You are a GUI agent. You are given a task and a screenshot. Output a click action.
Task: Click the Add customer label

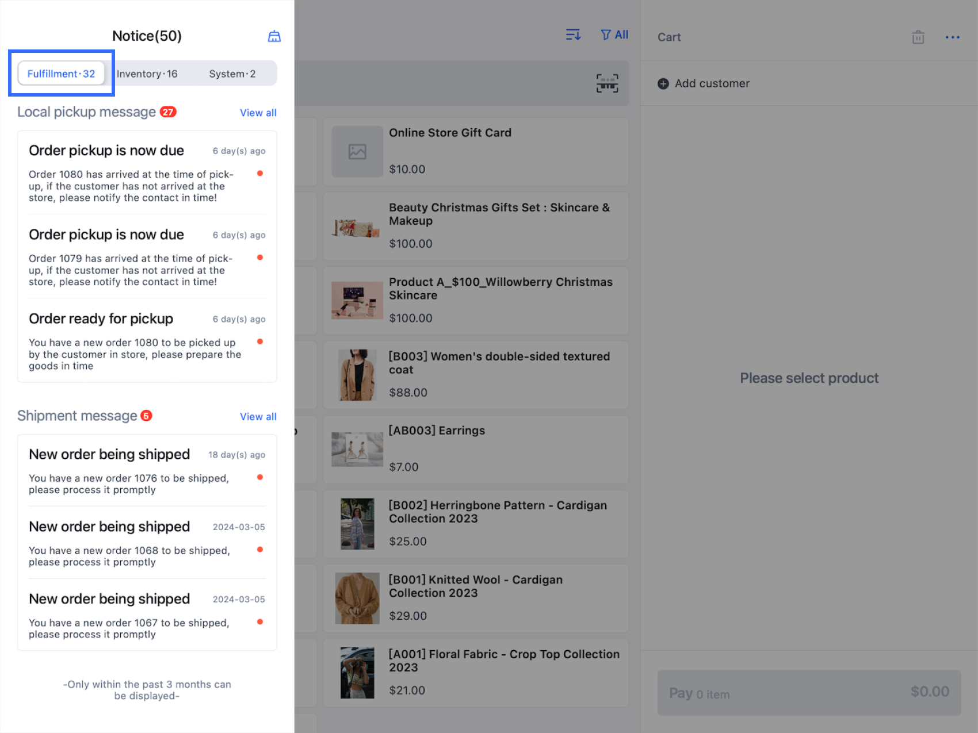712,83
